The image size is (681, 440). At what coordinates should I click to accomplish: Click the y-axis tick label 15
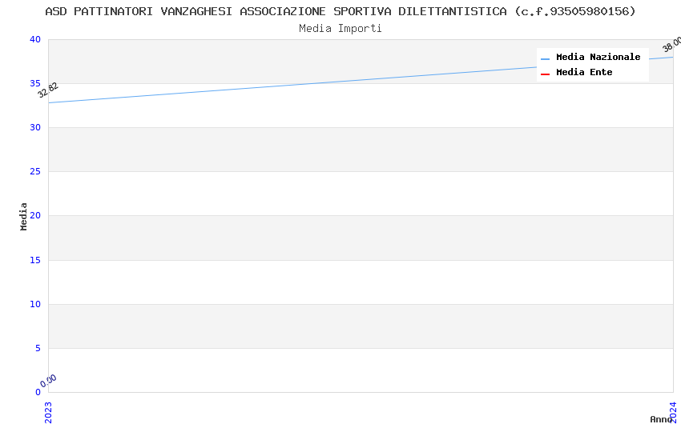[x=35, y=260]
